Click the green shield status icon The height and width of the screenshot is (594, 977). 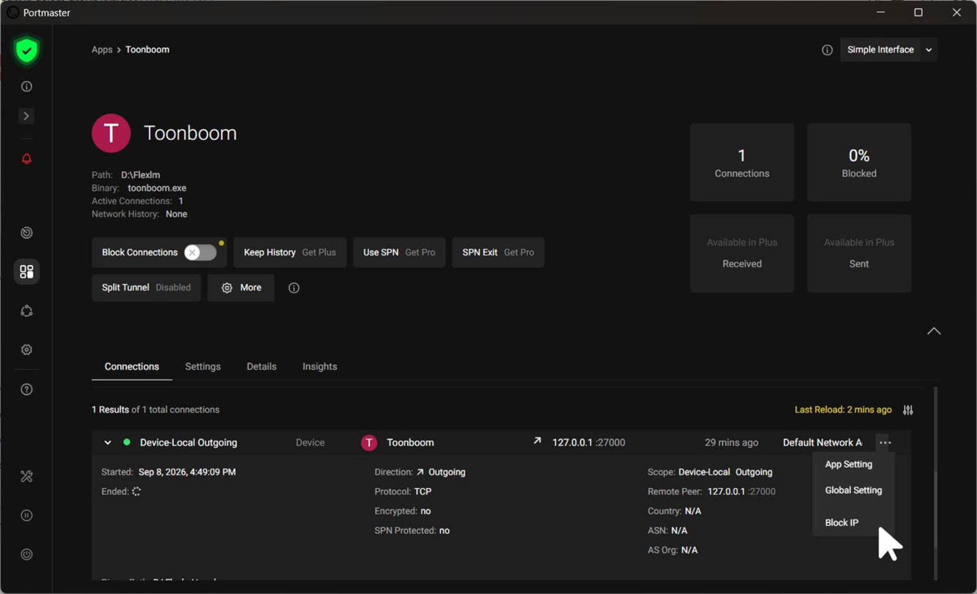click(26, 50)
